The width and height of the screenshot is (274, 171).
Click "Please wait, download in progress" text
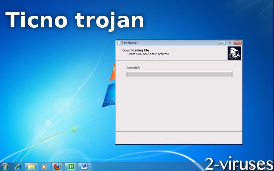coord(148,54)
